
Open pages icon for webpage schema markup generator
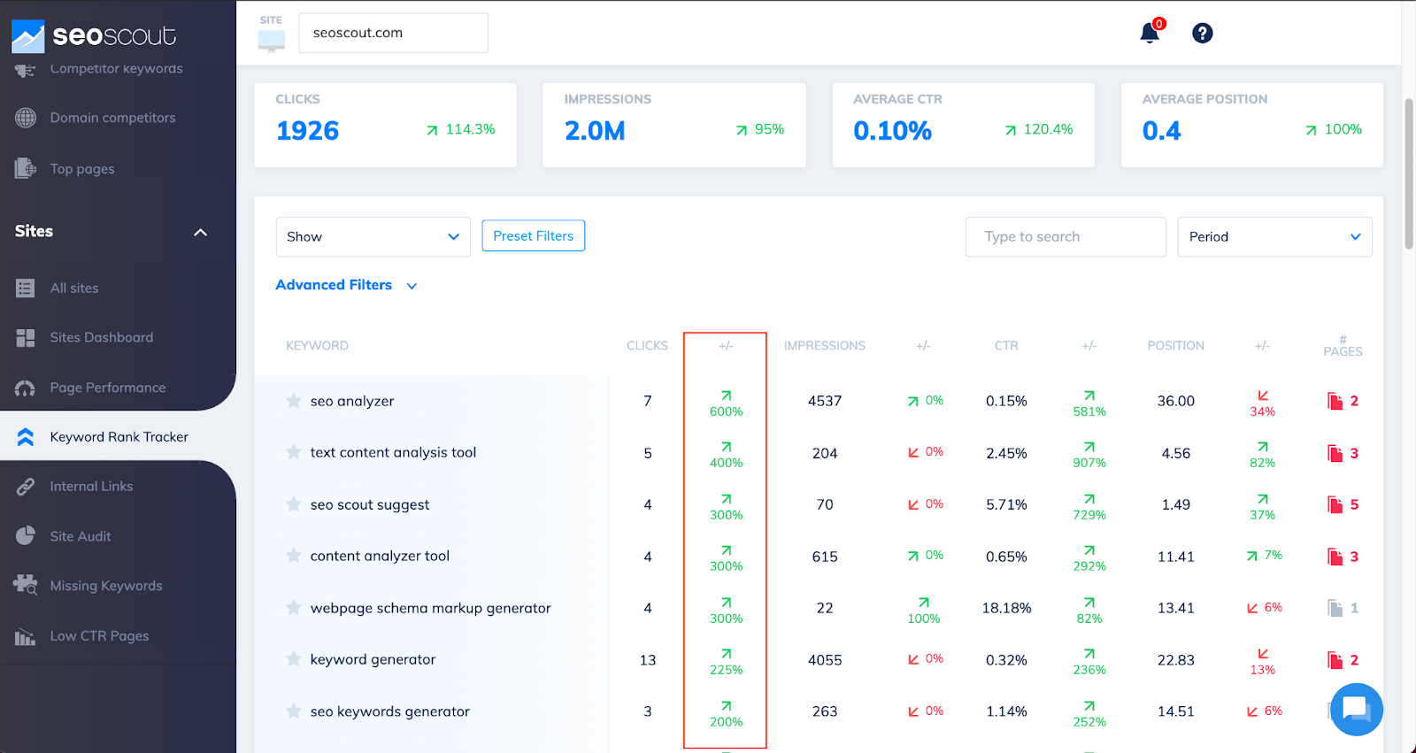[x=1335, y=609]
